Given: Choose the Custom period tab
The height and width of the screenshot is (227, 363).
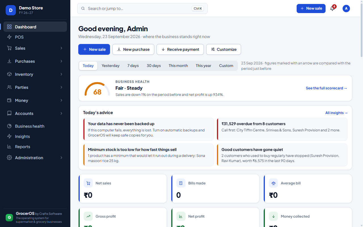Looking at the screenshot, I should (226, 66).
